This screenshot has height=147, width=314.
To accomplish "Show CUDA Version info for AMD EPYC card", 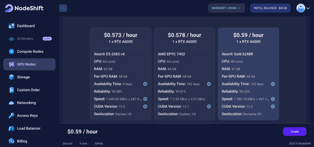I will pos(209,106).
